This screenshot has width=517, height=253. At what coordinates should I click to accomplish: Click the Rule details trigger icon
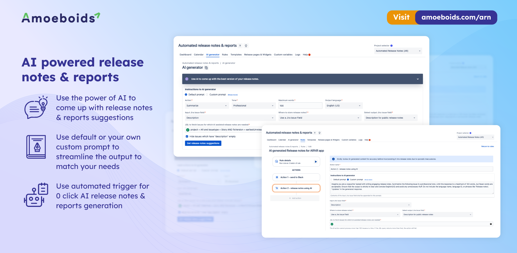(x=276, y=162)
